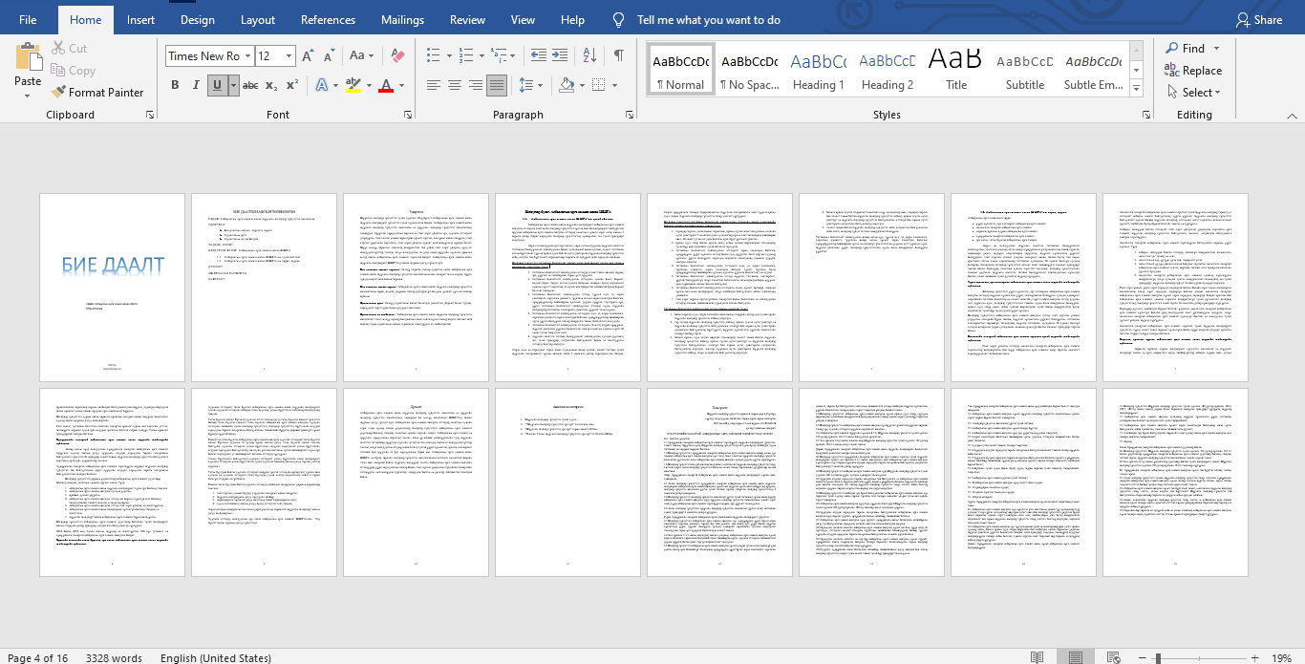Click the Borders icon

(600, 85)
